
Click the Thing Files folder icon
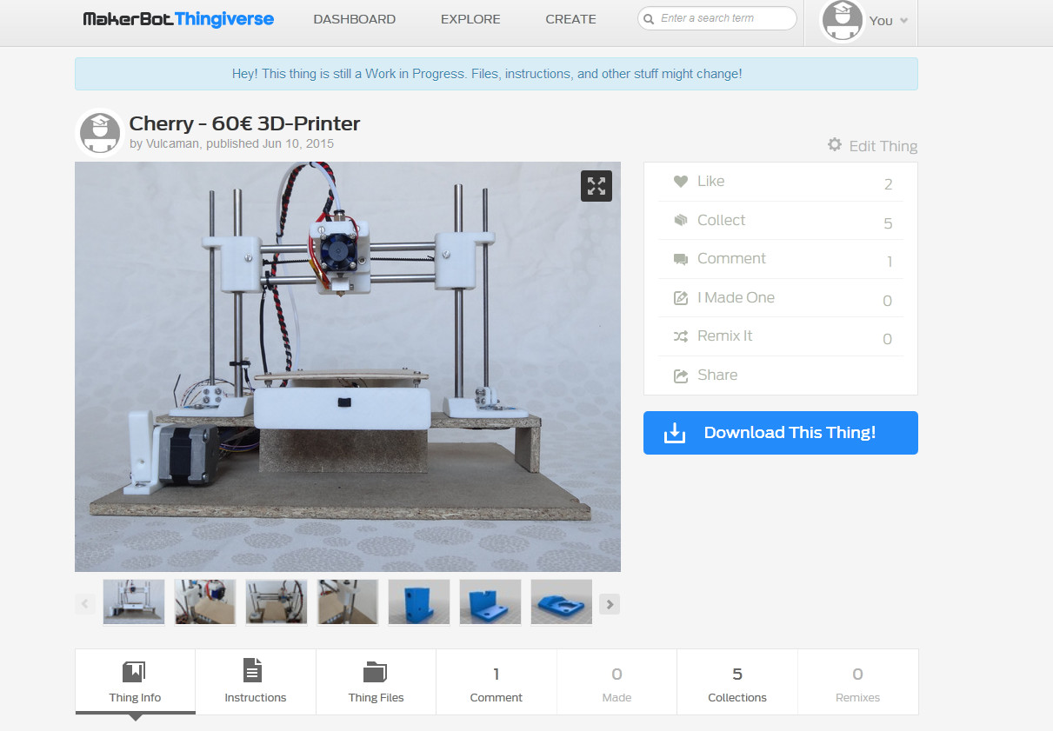[375, 672]
